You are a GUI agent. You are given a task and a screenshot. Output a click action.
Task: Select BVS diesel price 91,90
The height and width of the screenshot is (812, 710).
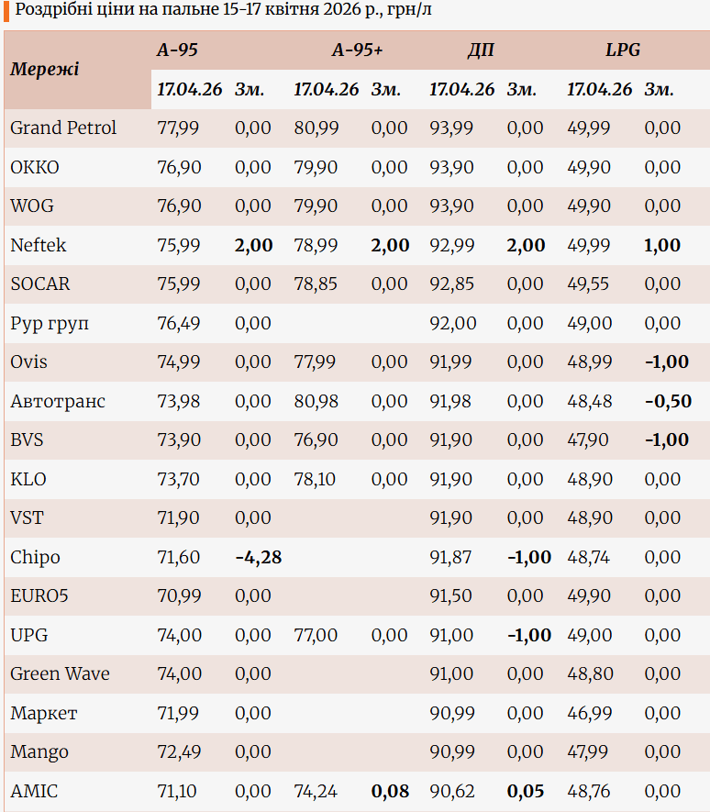click(x=451, y=440)
